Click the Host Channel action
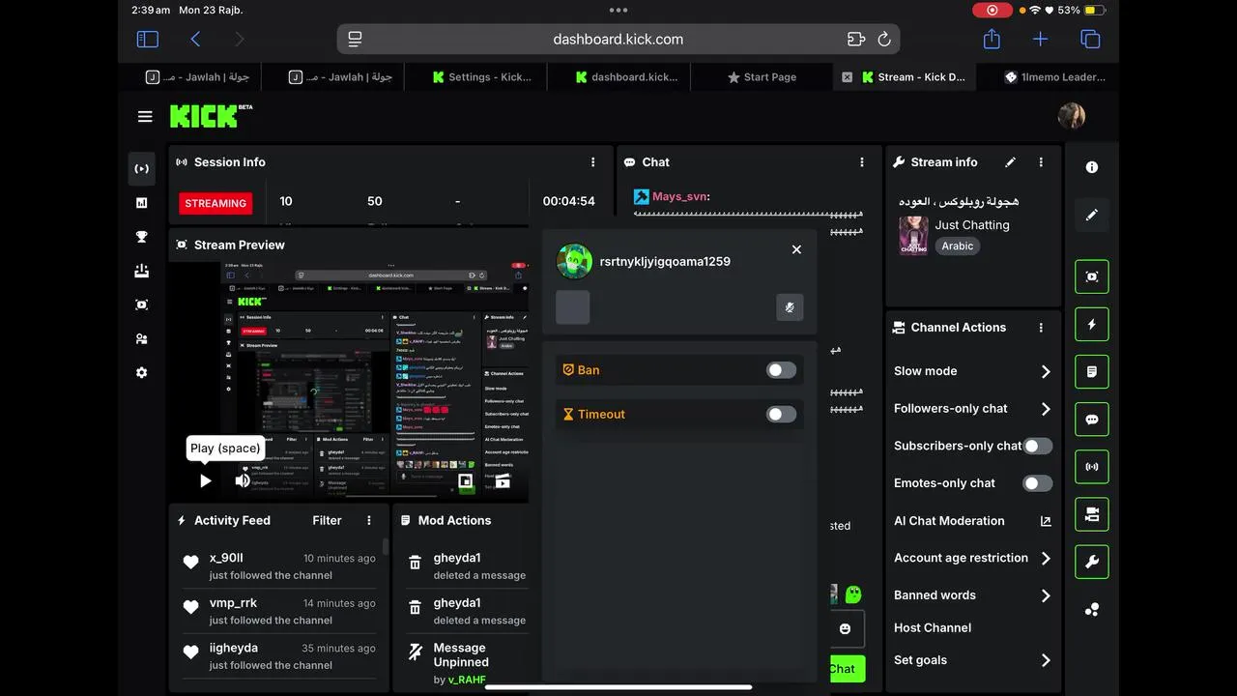This screenshot has width=1237, height=696. (x=933, y=628)
